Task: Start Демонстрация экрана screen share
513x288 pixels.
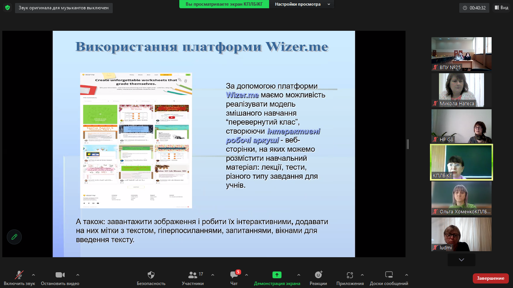Action: coord(277,278)
